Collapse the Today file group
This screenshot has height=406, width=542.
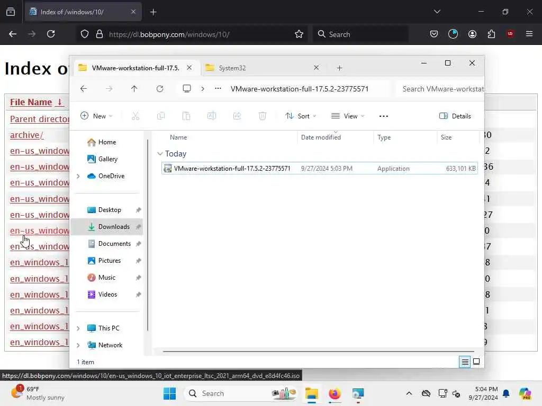(x=160, y=154)
